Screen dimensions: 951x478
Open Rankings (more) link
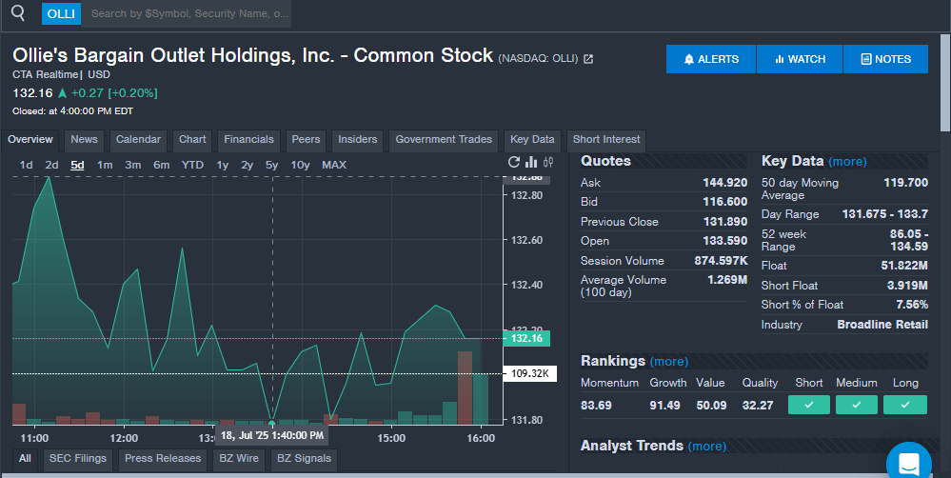click(669, 362)
